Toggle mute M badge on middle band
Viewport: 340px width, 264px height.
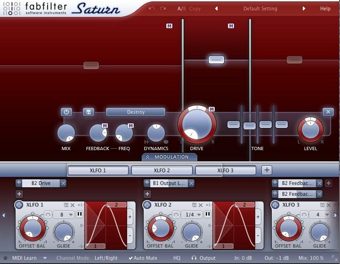click(231, 26)
